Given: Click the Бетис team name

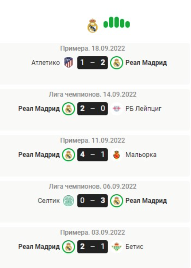Looking at the screenshot, I should (135, 246).
